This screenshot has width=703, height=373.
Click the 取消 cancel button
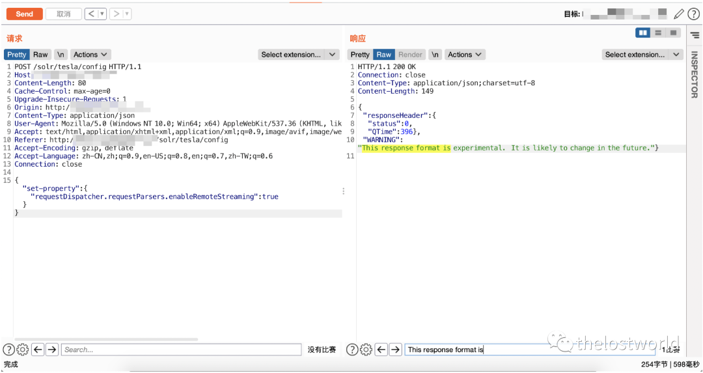point(64,14)
